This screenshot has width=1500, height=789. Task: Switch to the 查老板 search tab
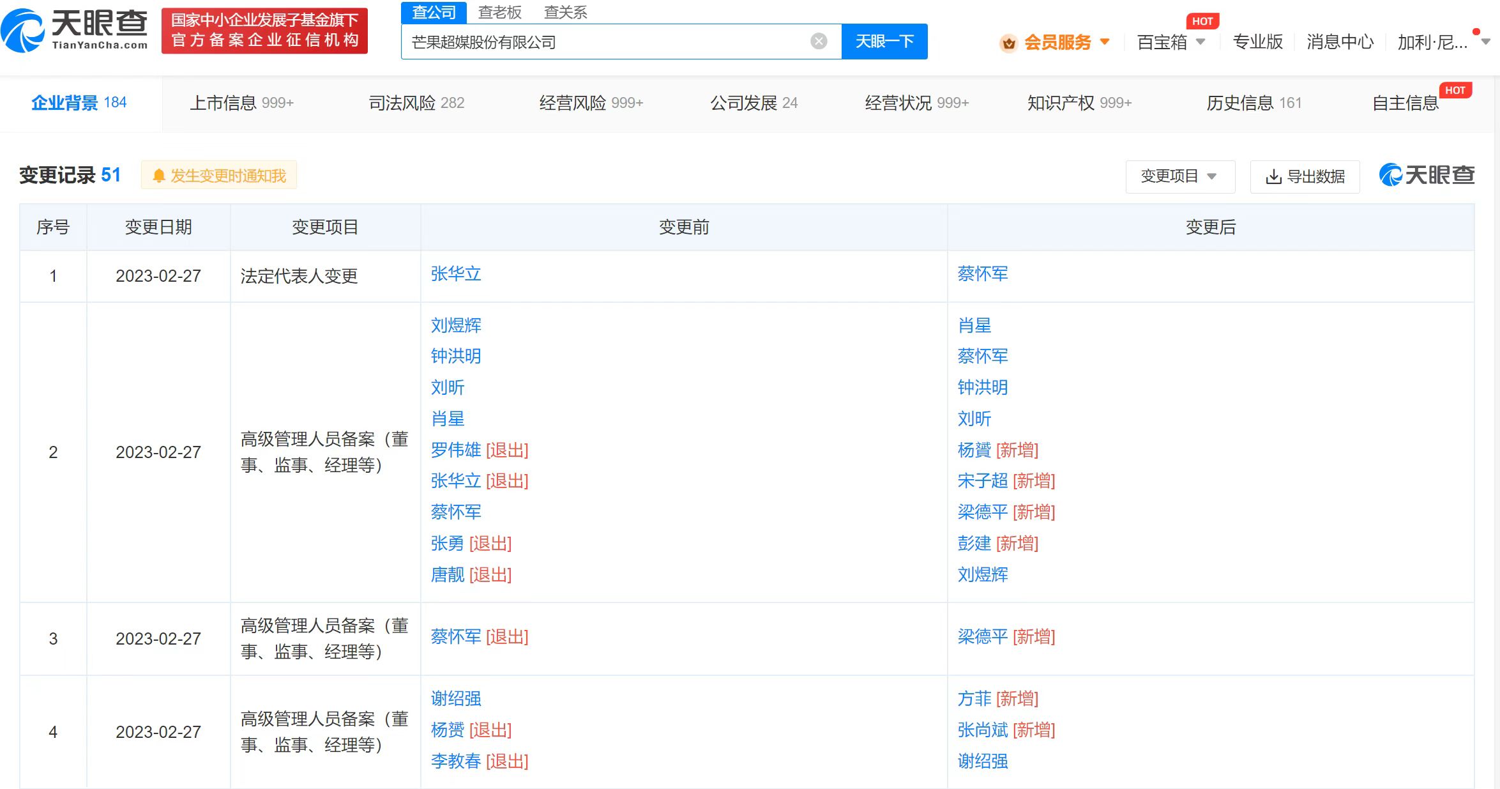[499, 12]
